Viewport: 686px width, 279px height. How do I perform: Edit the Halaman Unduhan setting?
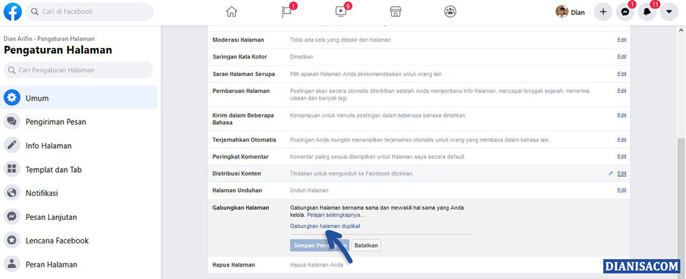[622, 191]
